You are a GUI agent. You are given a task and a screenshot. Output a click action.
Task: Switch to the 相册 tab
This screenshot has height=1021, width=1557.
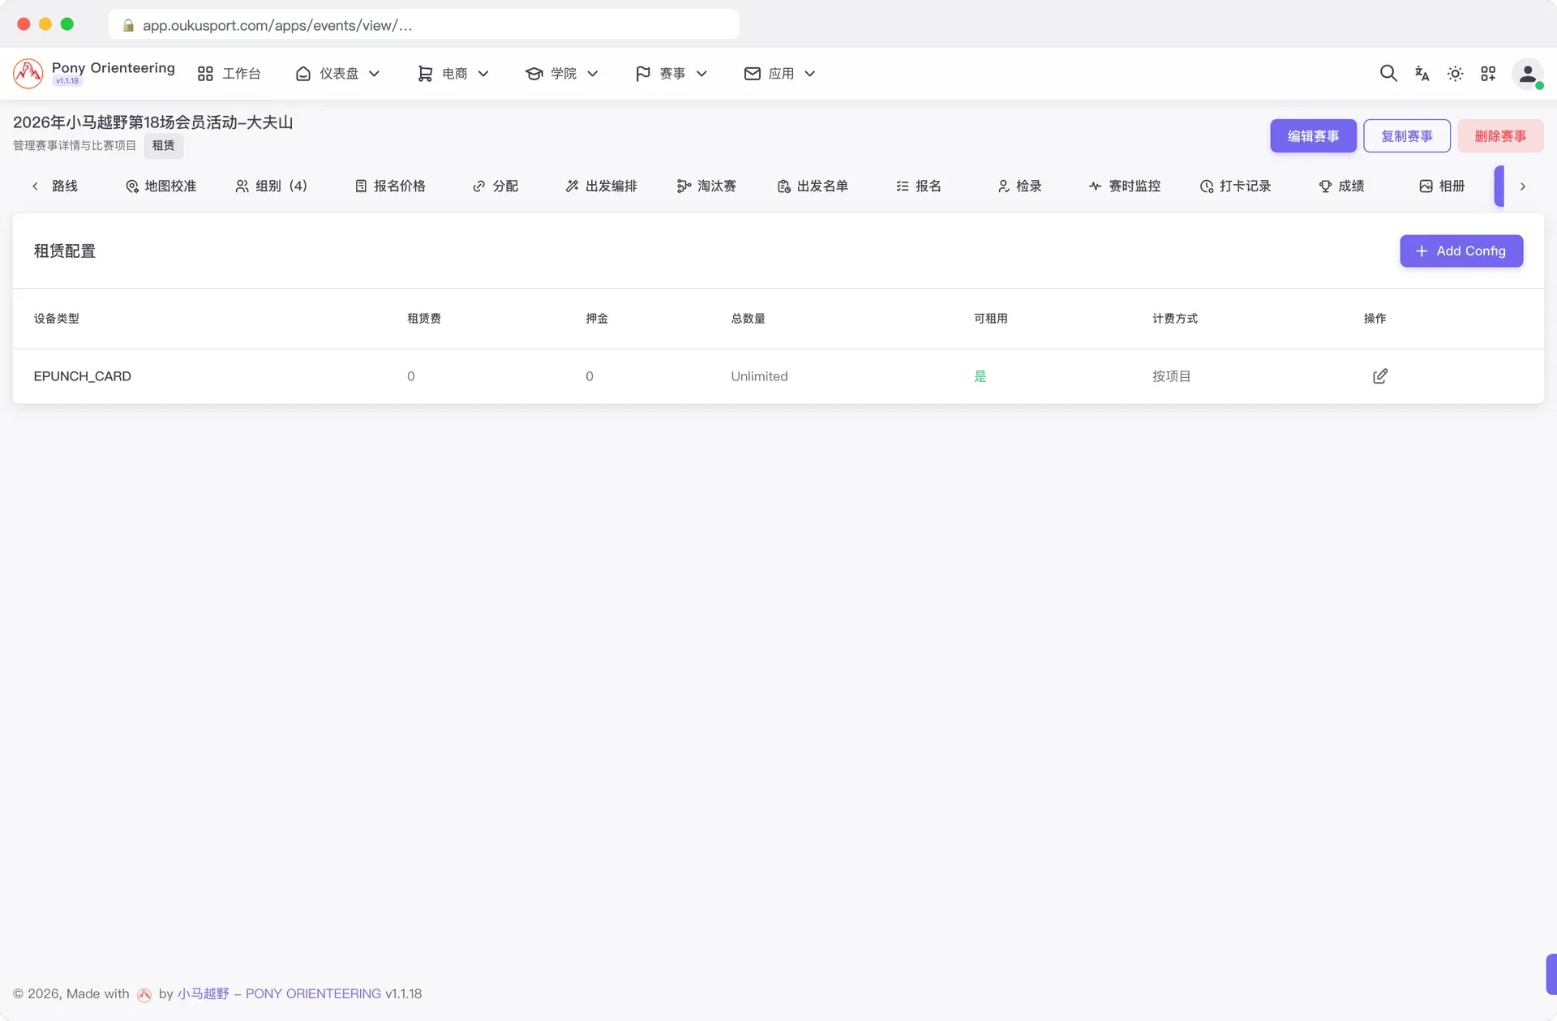[1442, 187]
